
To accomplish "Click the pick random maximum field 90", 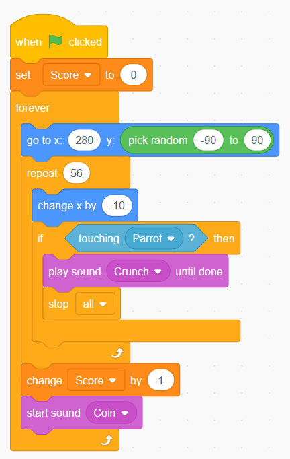I will tap(257, 140).
